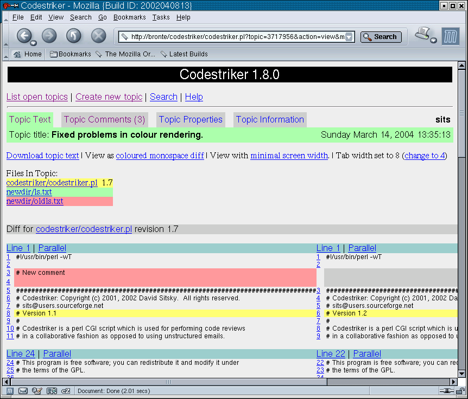Open the Mail client from status bar
Viewport: 468px width, 399px height.
[x=23, y=390]
